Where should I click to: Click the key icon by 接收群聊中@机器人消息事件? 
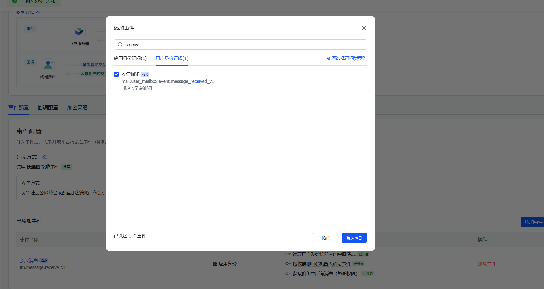(x=288, y=264)
